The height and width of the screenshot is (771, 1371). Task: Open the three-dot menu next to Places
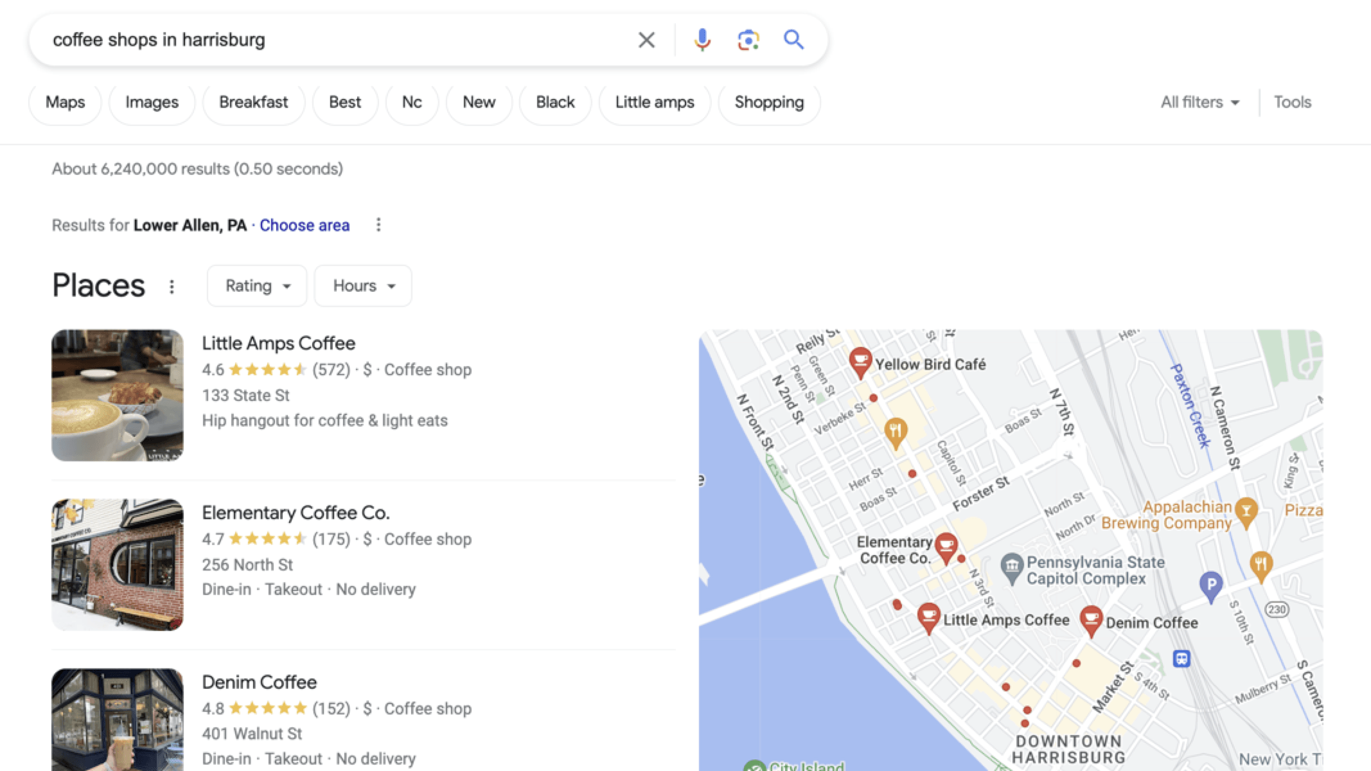(172, 287)
